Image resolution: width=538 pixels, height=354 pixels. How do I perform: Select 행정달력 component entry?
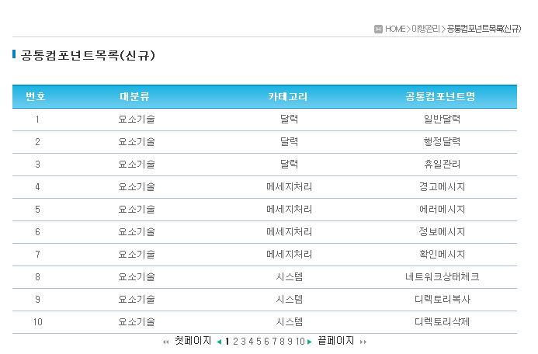441,142
